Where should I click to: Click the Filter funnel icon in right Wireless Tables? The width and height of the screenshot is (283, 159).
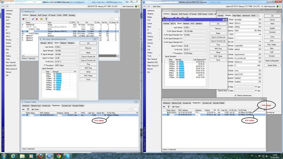[169, 107]
